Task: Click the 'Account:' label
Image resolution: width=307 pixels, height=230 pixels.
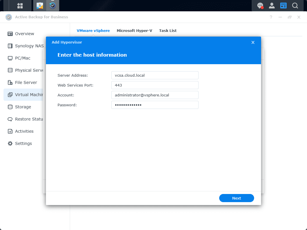Action: (66, 95)
